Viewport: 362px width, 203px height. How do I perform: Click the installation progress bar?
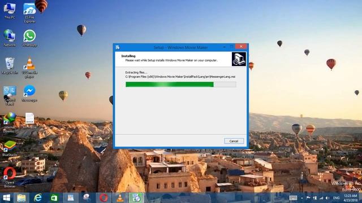[181, 85]
